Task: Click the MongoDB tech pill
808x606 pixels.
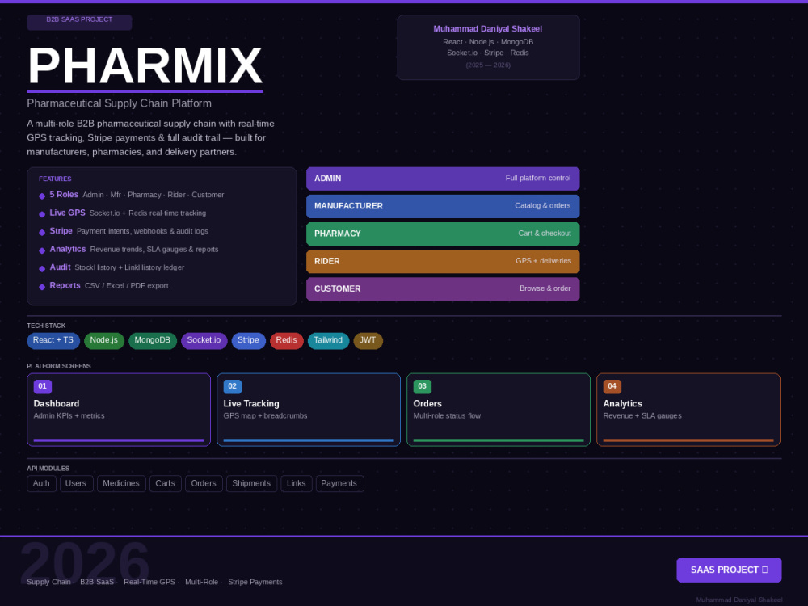Action: tap(153, 341)
